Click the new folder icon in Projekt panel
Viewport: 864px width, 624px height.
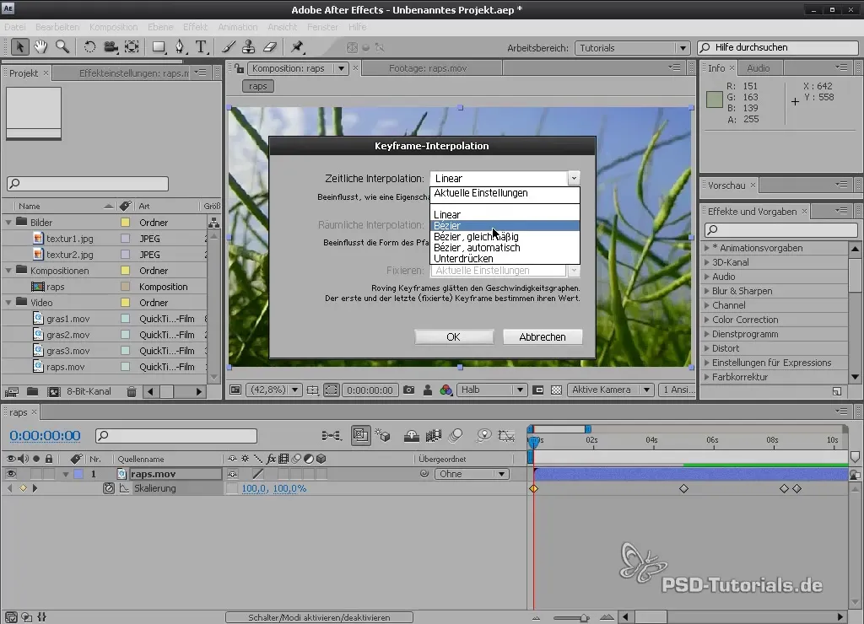(x=33, y=391)
